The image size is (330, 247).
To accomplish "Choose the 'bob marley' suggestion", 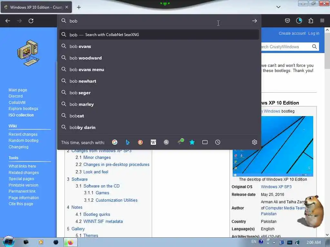I will click(159, 104).
